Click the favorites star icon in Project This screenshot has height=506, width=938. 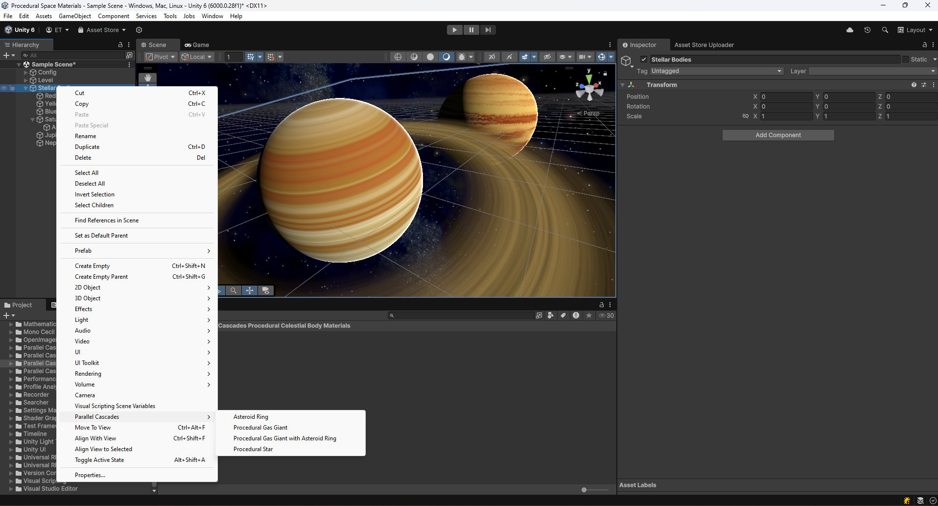[x=589, y=315]
